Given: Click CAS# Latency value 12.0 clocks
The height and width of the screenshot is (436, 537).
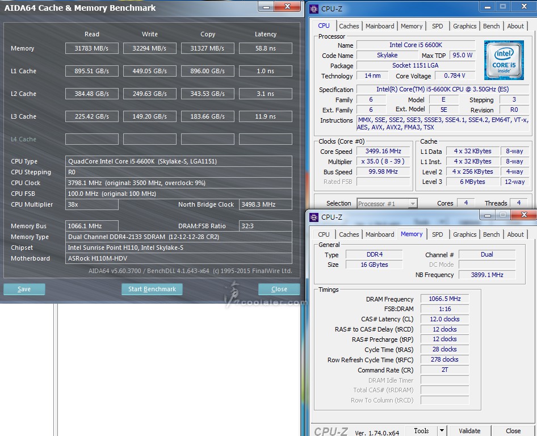Looking at the screenshot, I should 444,319.
